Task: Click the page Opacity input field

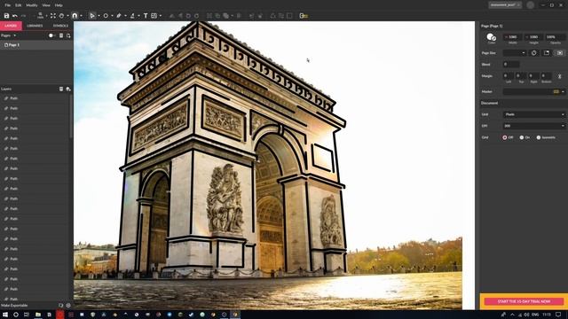Action: (555, 37)
